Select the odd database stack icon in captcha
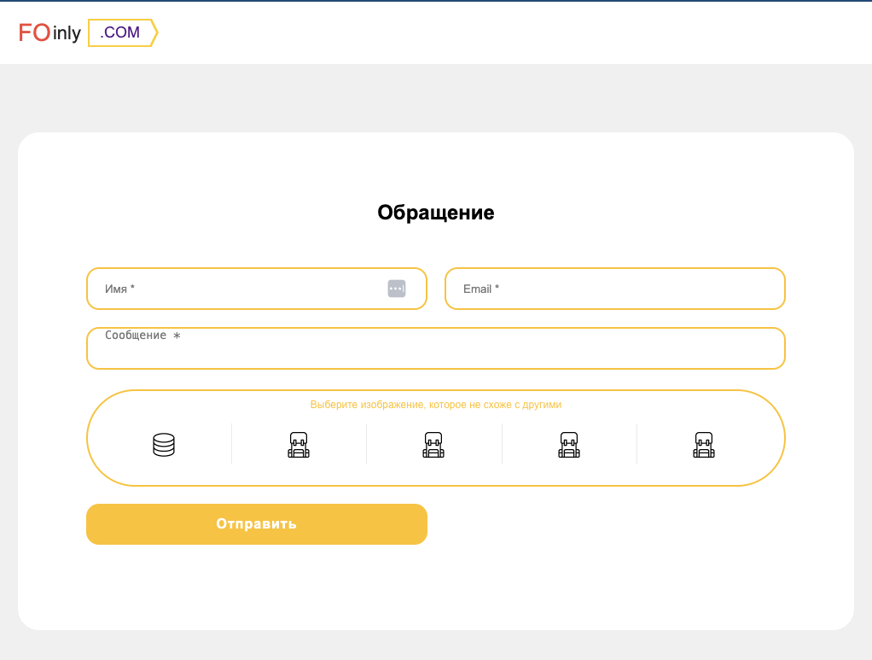 point(164,445)
